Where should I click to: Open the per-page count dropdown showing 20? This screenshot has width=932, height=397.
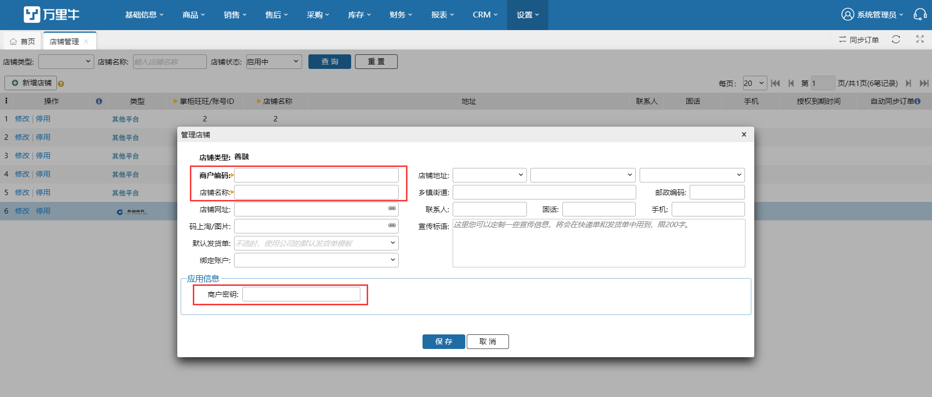(x=755, y=83)
